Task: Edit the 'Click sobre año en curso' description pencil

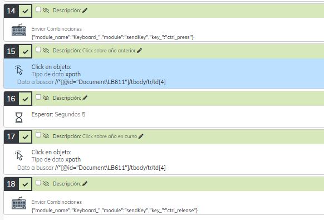Action: click(x=141, y=136)
